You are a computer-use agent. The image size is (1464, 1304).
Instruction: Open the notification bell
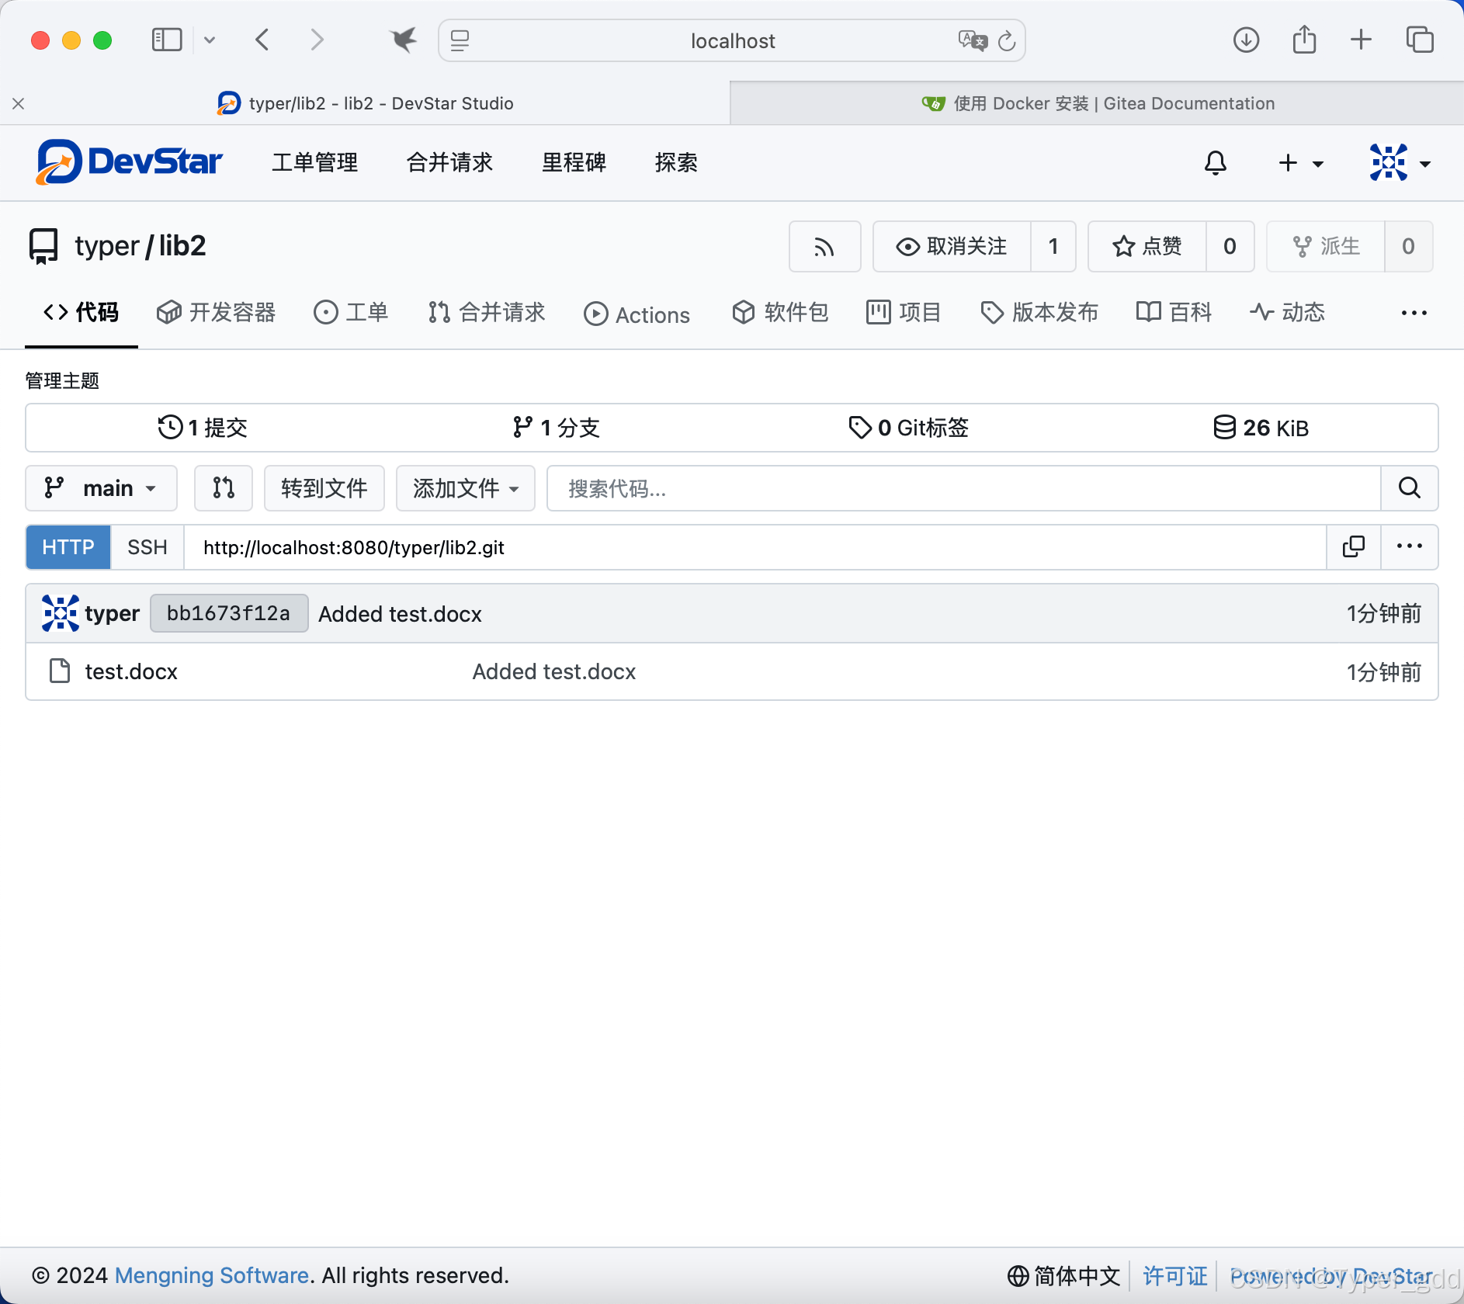pyautogui.click(x=1215, y=163)
